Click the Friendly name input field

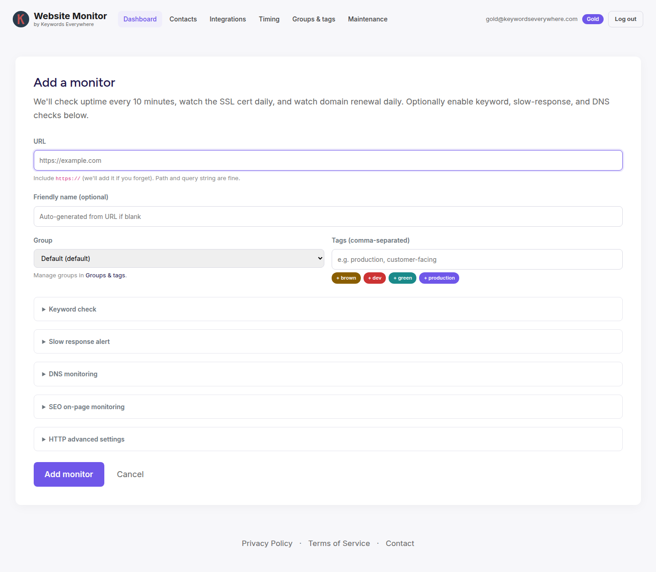click(x=328, y=217)
